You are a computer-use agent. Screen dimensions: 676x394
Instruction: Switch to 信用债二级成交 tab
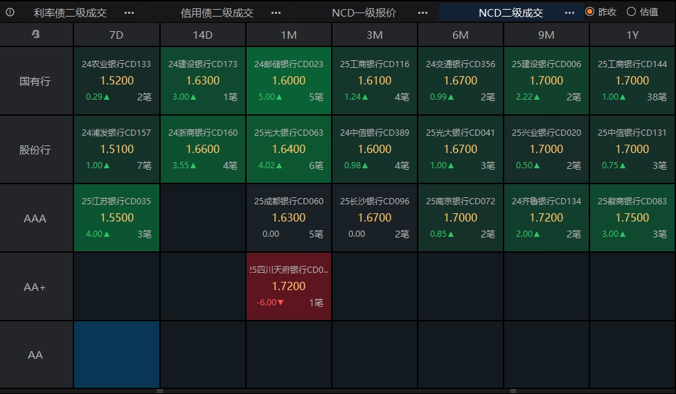[x=217, y=13]
